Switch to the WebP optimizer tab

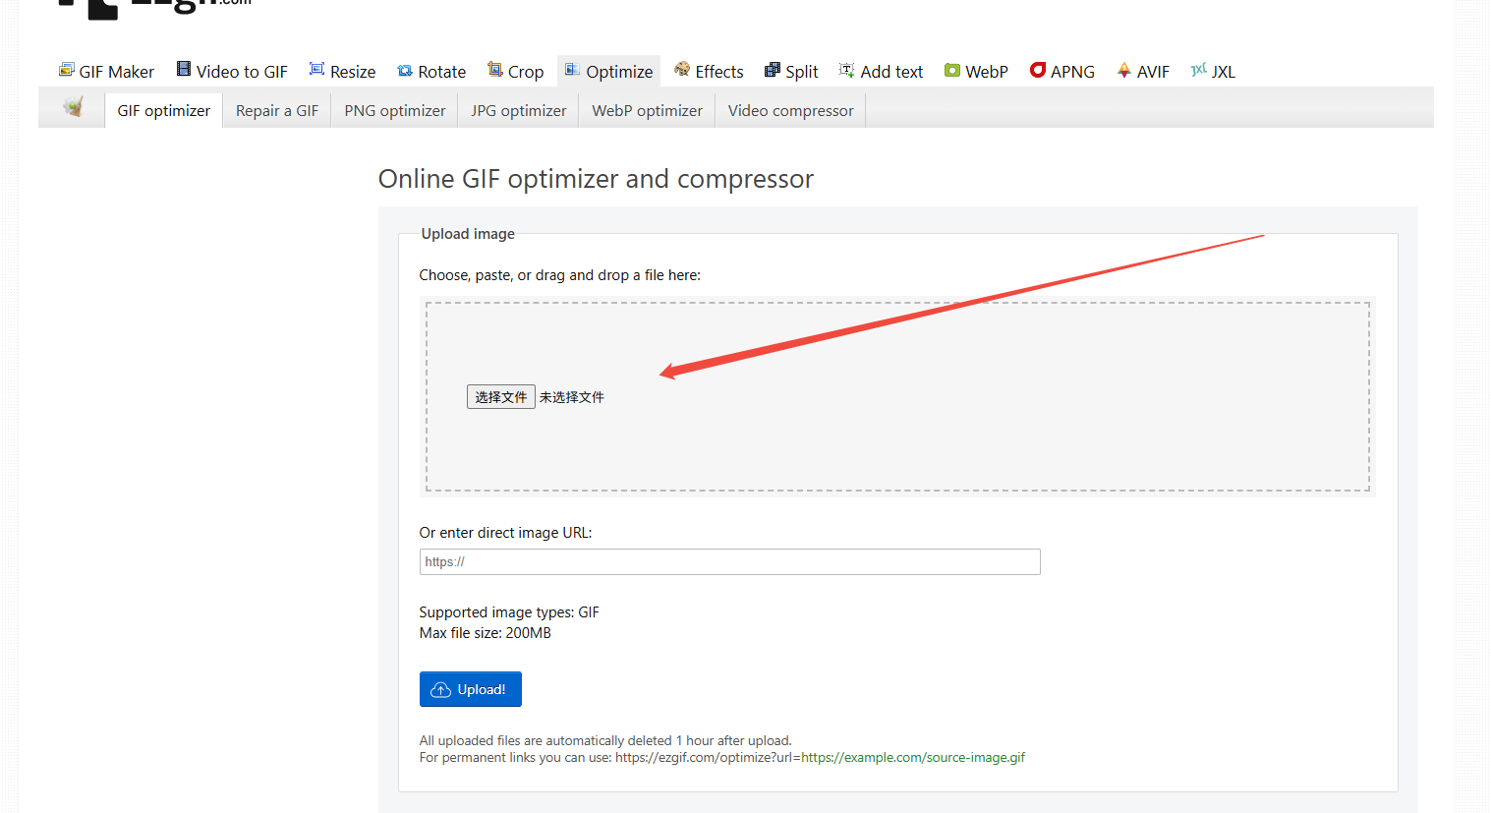click(648, 110)
